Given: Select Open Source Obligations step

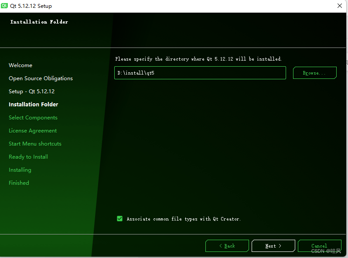Looking at the screenshot, I should click(x=41, y=78).
